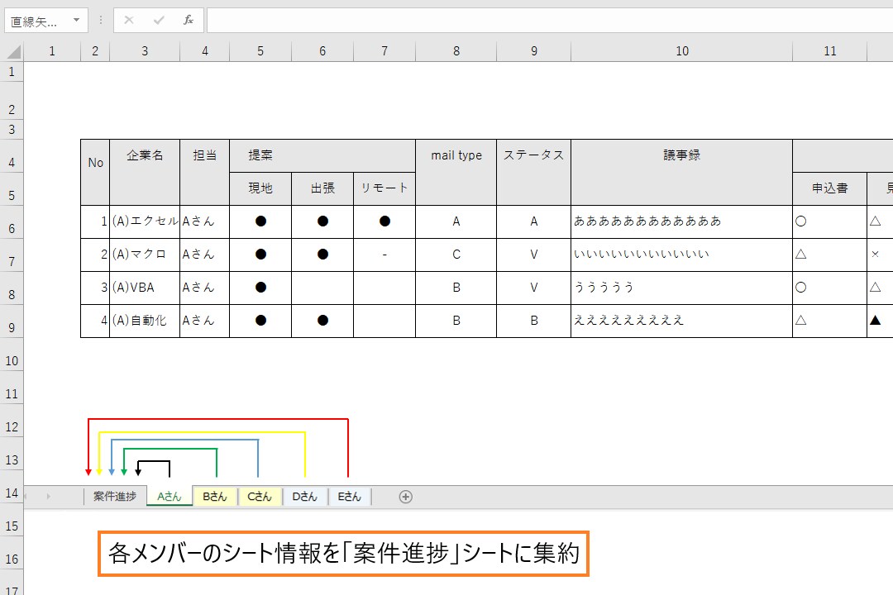Switch to the Bさん sheet tab
The height and width of the screenshot is (595, 893).
coord(215,497)
